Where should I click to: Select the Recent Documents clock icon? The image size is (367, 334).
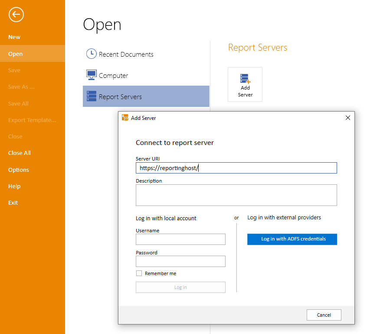91,54
